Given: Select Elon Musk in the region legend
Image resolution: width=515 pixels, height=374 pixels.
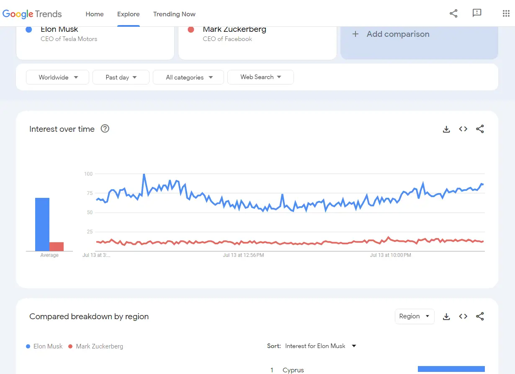Looking at the screenshot, I should coord(44,346).
